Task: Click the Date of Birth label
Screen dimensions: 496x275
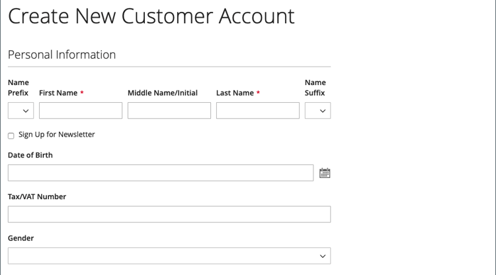Action: pos(30,155)
